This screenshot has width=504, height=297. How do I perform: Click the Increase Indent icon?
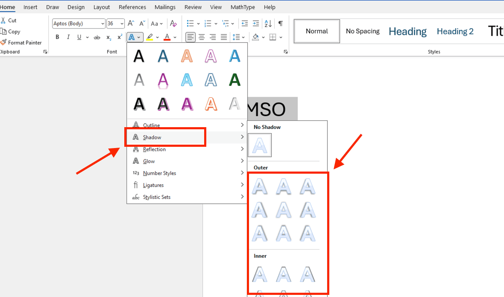point(255,23)
